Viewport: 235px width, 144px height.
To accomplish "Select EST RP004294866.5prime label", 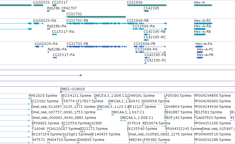I will [x=212, y=95].
